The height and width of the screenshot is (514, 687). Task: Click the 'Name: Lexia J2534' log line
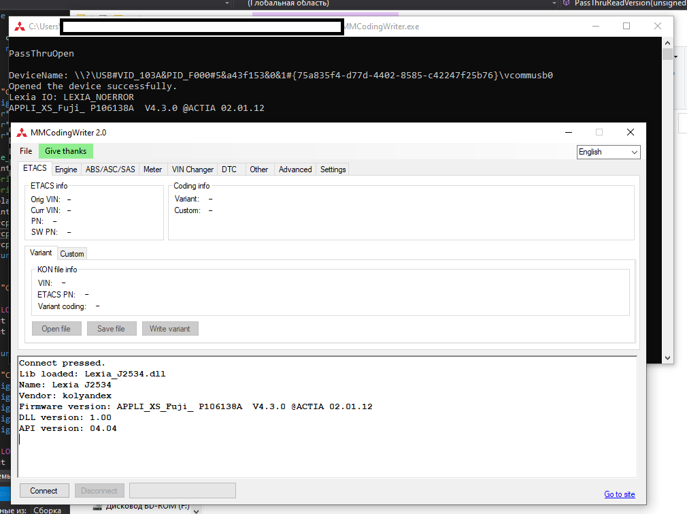65,385
